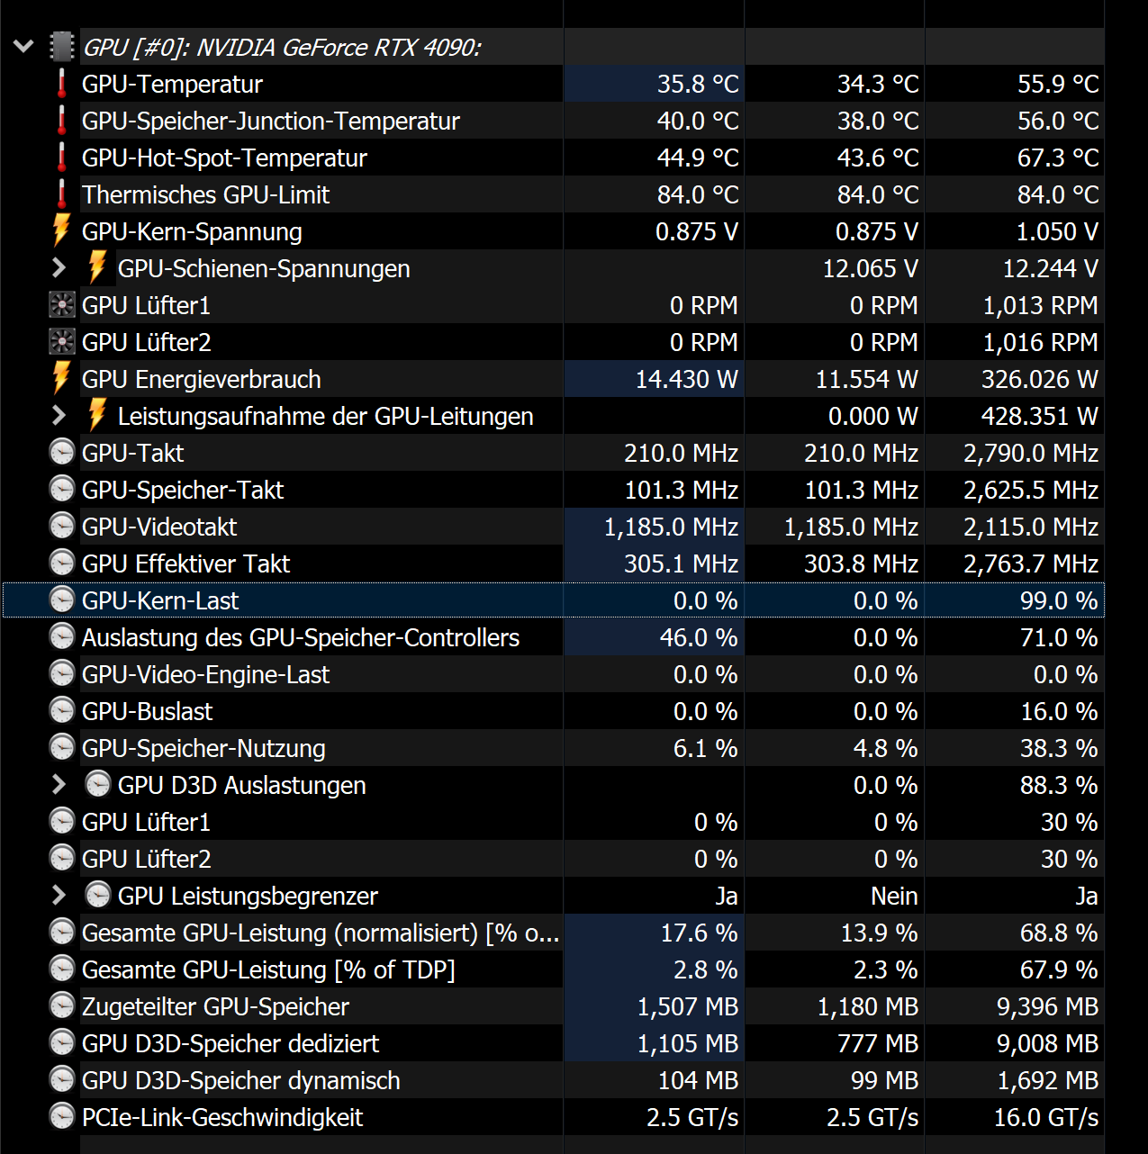Click the '1,016 RPM' fan speed value

coord(1040,342)
